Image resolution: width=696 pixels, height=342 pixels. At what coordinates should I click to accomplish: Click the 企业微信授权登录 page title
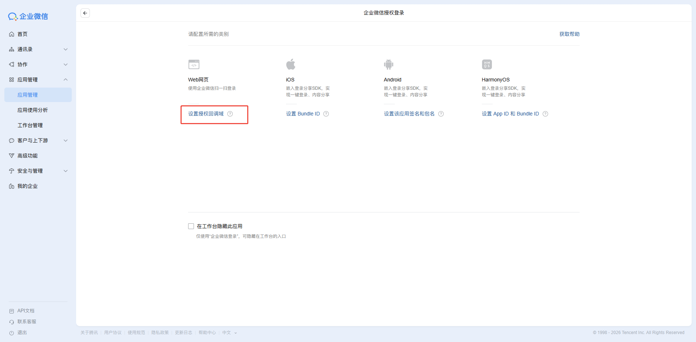pyautogui.click(x=384, y=13)
